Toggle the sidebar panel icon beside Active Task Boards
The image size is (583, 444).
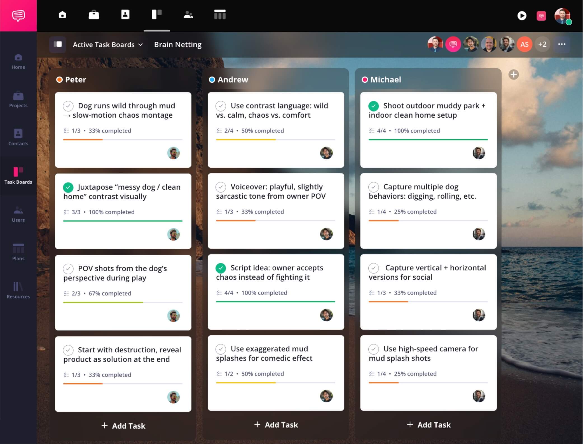(x=58, y=44)
